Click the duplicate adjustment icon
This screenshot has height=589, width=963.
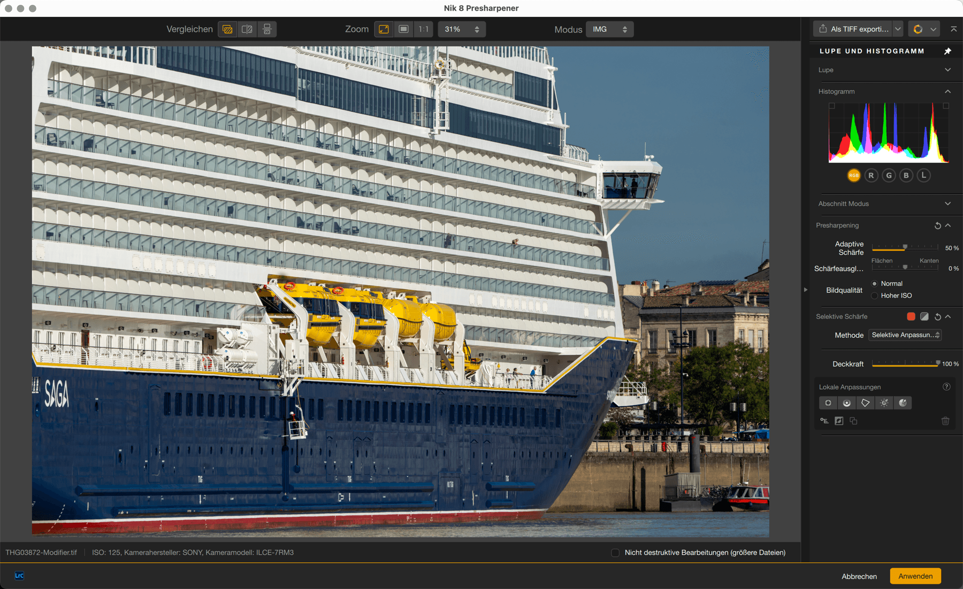tap(853, 421)
